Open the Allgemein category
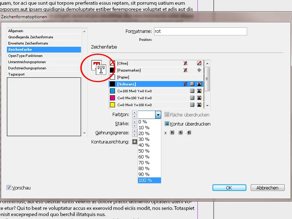Screen dimensions: 292x219 click(44, 31)
